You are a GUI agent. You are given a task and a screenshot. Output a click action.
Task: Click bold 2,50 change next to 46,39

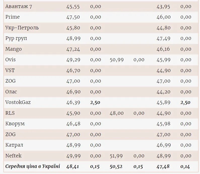[96, 102]
